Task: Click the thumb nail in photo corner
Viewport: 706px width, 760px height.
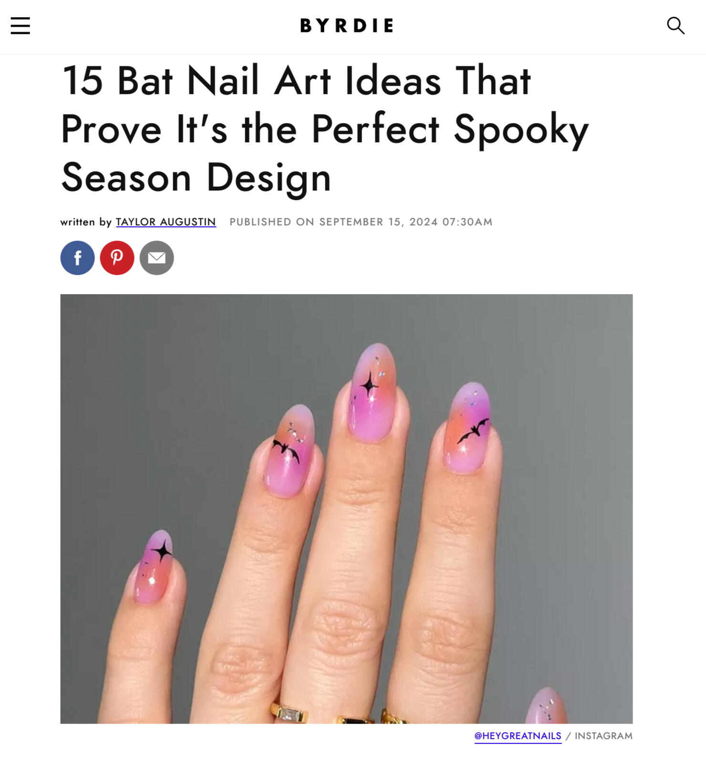Action: point(548,706)
